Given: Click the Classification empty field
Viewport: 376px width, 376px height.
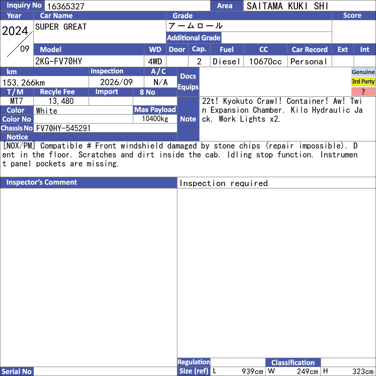Looking at the screenshot, I should [x=348, y=362].
